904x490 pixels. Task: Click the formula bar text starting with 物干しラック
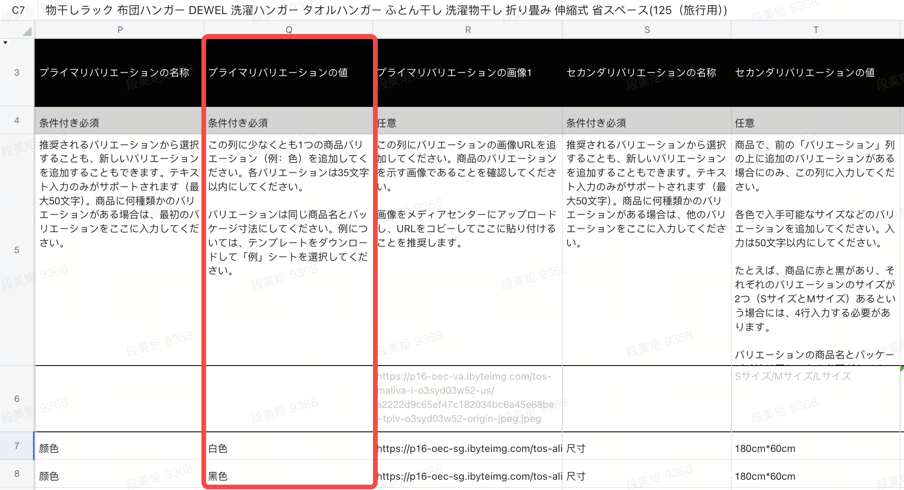tap(386, 10)
